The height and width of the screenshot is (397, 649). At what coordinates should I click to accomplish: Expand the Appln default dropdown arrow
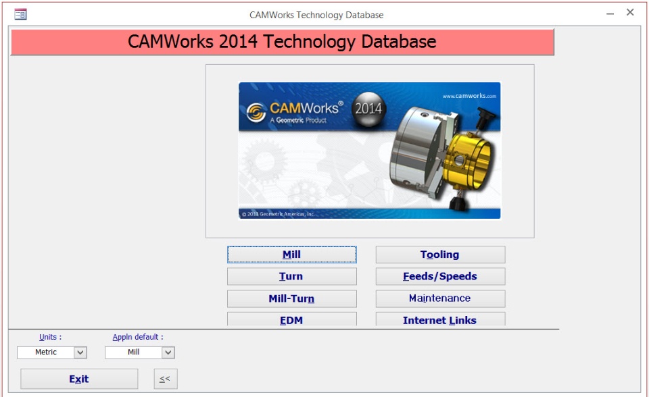168,352
